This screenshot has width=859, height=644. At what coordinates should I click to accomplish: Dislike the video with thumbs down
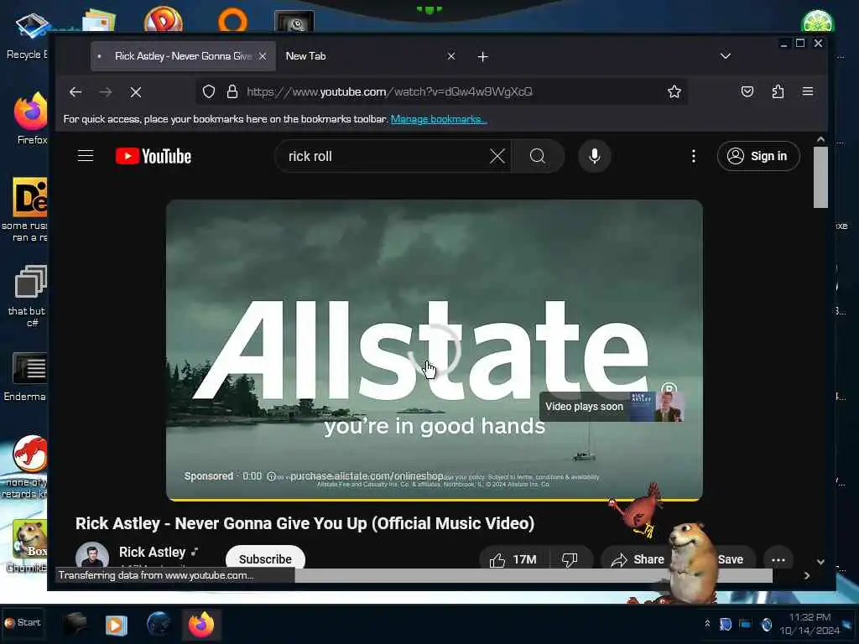click(570, 559)
